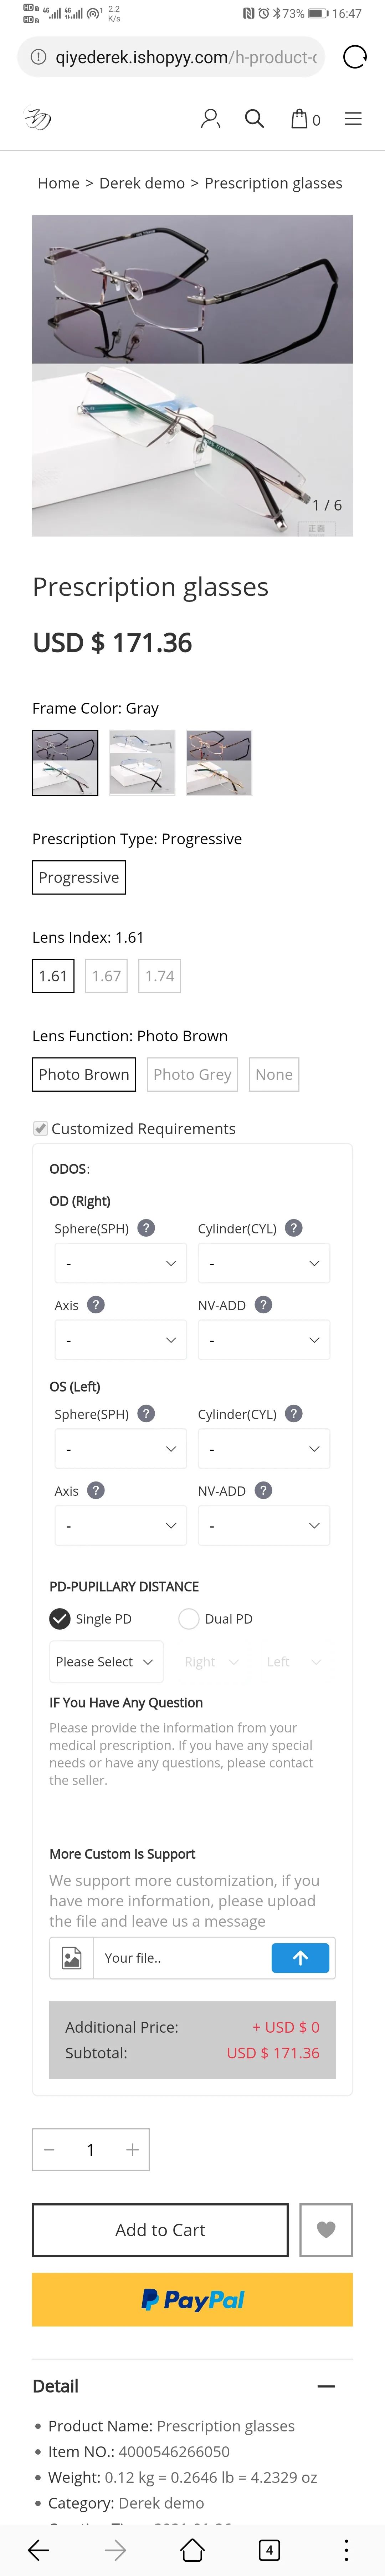Open the hamburger menu icon
The height and width of the screenshot is (2576, 385).
pyautogui.click(x=353, y=119)
